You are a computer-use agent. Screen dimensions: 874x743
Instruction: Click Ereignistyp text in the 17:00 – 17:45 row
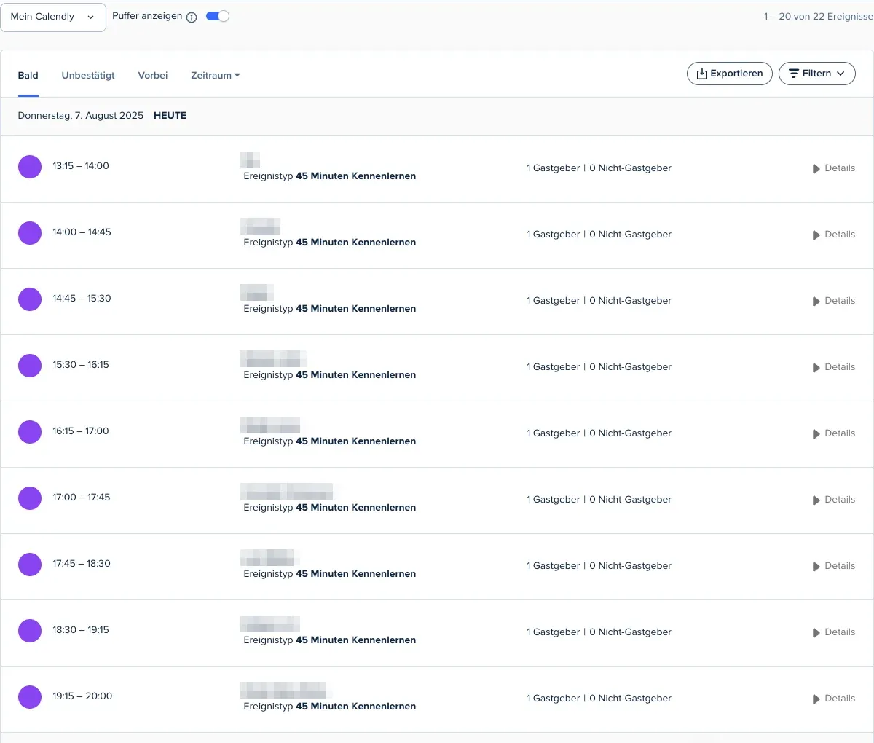click(x=330, y=508)
